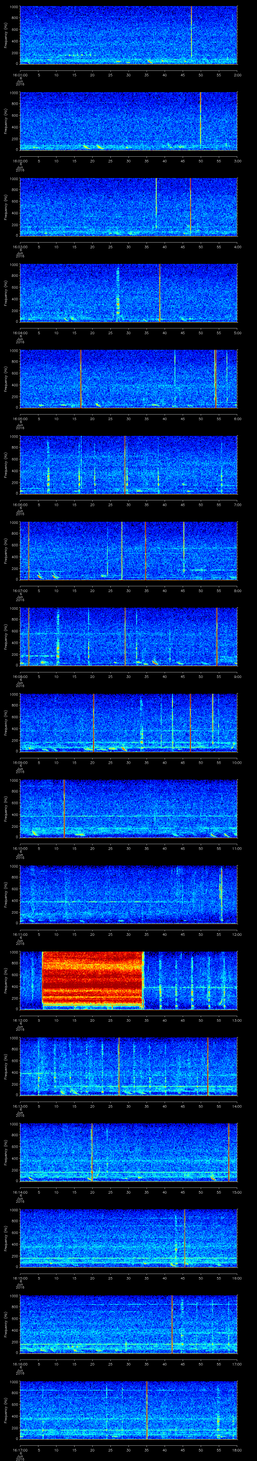
Task: Click the 16:15:00 start time label
Action: 20,1278
